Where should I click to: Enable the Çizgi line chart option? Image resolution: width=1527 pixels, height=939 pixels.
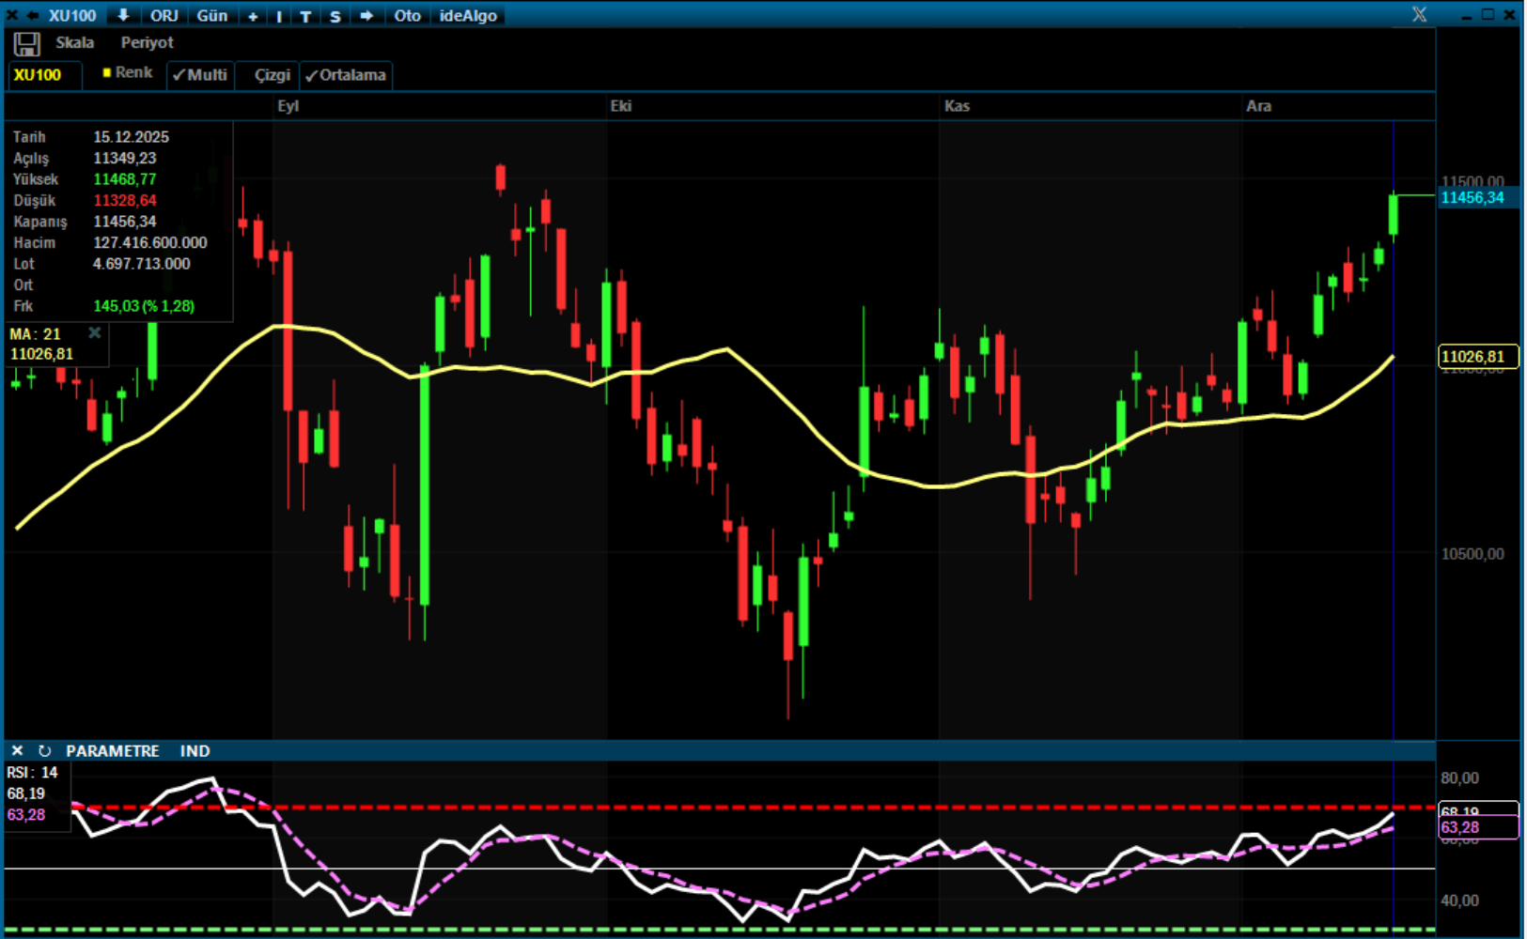click(x=272, y=75)
